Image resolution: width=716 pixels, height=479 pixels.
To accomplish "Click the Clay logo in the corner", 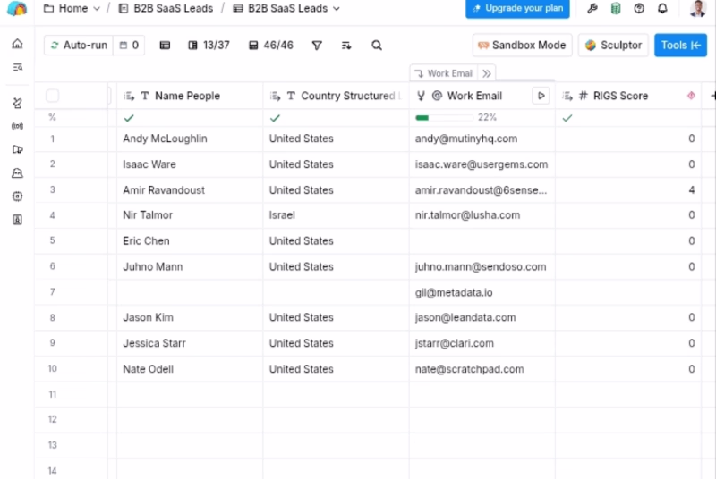I will point(17,8).
